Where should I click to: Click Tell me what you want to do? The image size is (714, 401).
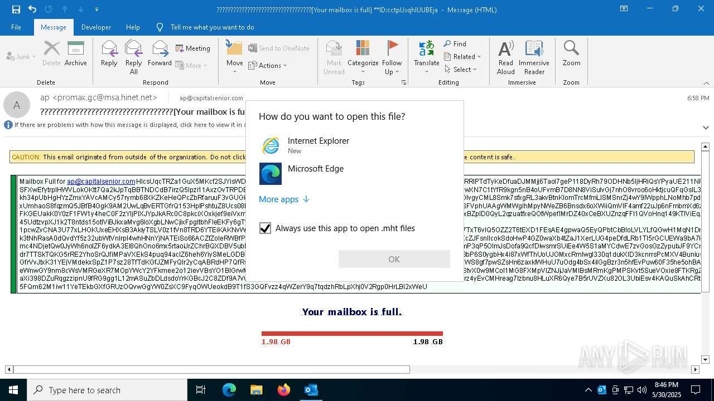212,27
